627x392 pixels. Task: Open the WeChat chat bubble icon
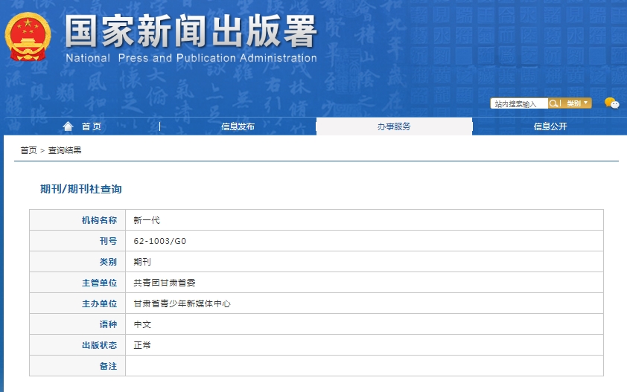pos(611,103)
